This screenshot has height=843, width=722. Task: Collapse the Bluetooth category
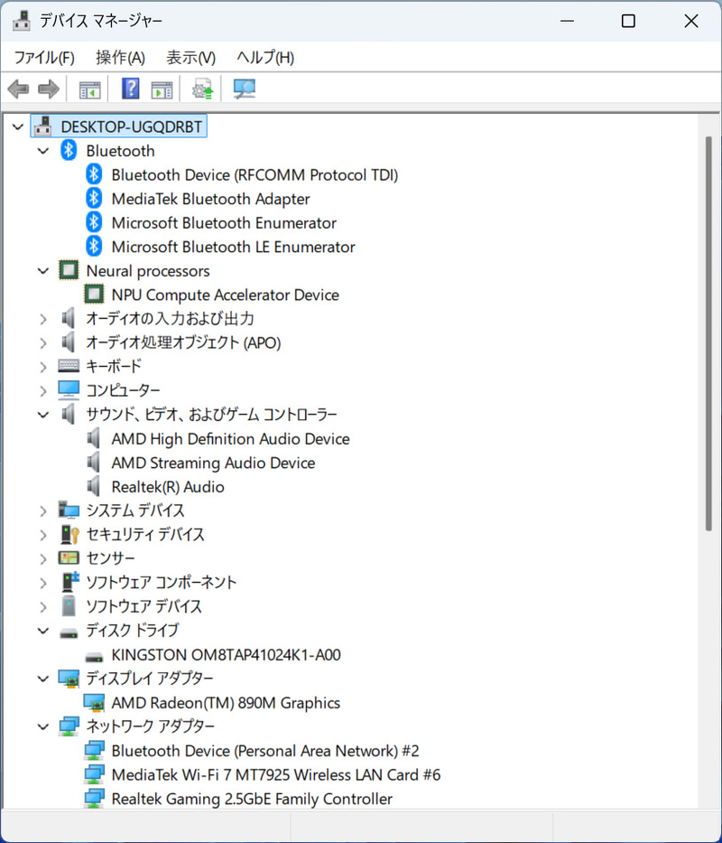pyautogui.click(x=42, y=150)
